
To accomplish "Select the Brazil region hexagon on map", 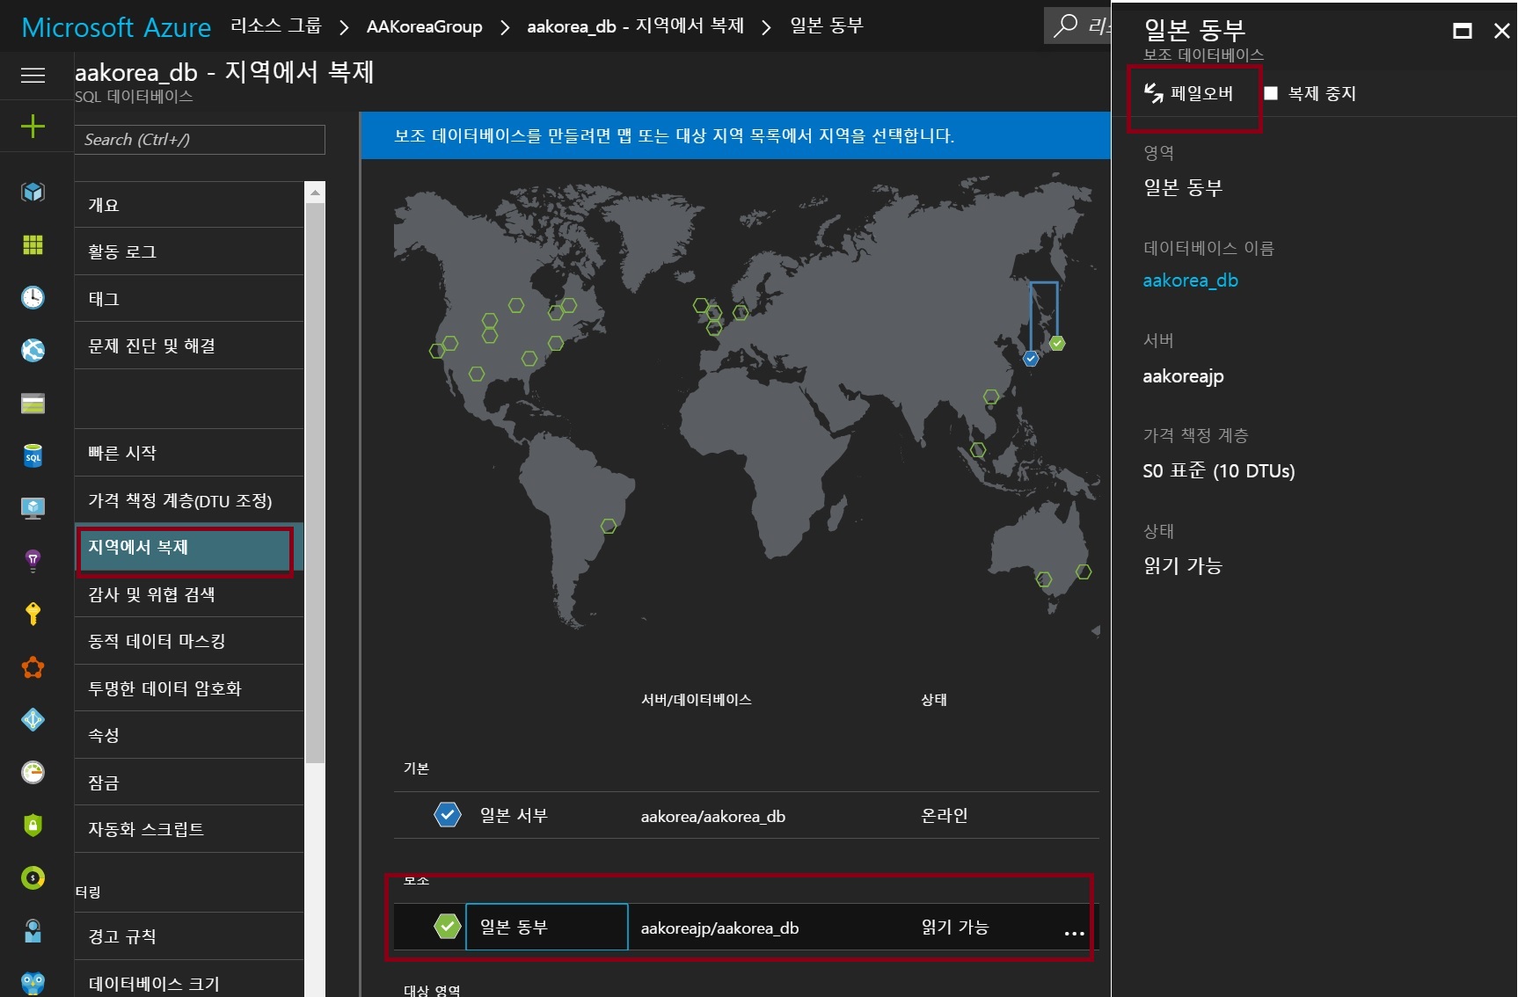I will (x=609, y=526).
